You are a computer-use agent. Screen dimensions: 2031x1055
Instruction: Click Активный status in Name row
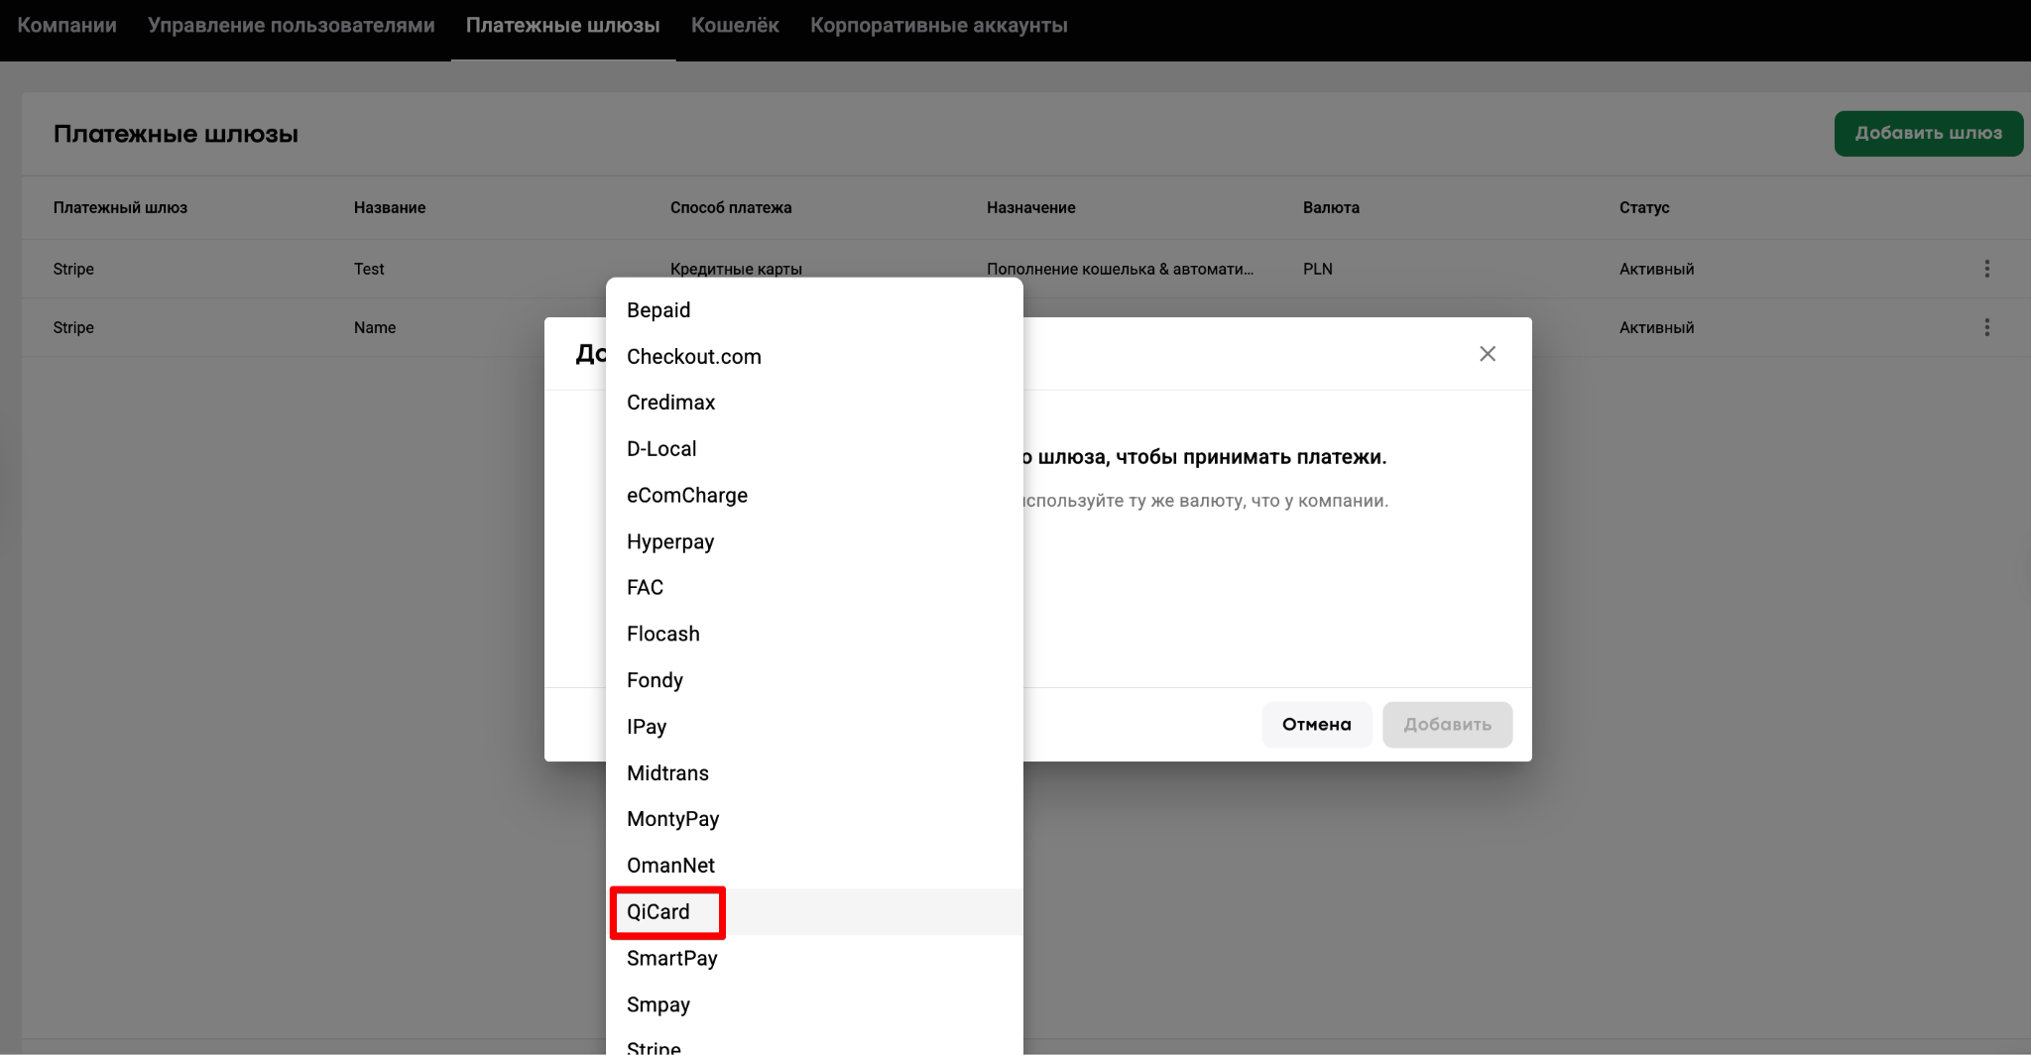coord(1656,327)
